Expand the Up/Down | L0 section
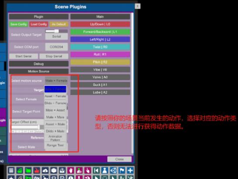Image resolution: width=238 pixels, height=179 pixels. [x=100, y=24]
